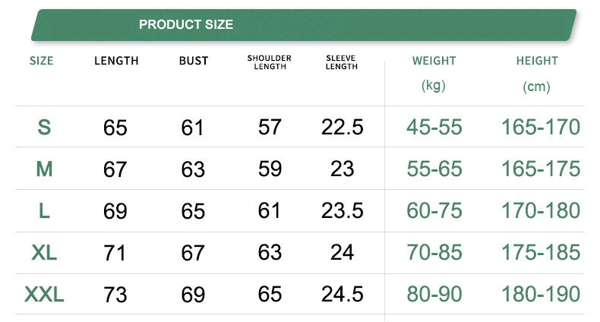The width and height of the screenshot is (600, 322).
Task: Select the HEIGHT (cm) column header
Action: [x=536, y=72]
